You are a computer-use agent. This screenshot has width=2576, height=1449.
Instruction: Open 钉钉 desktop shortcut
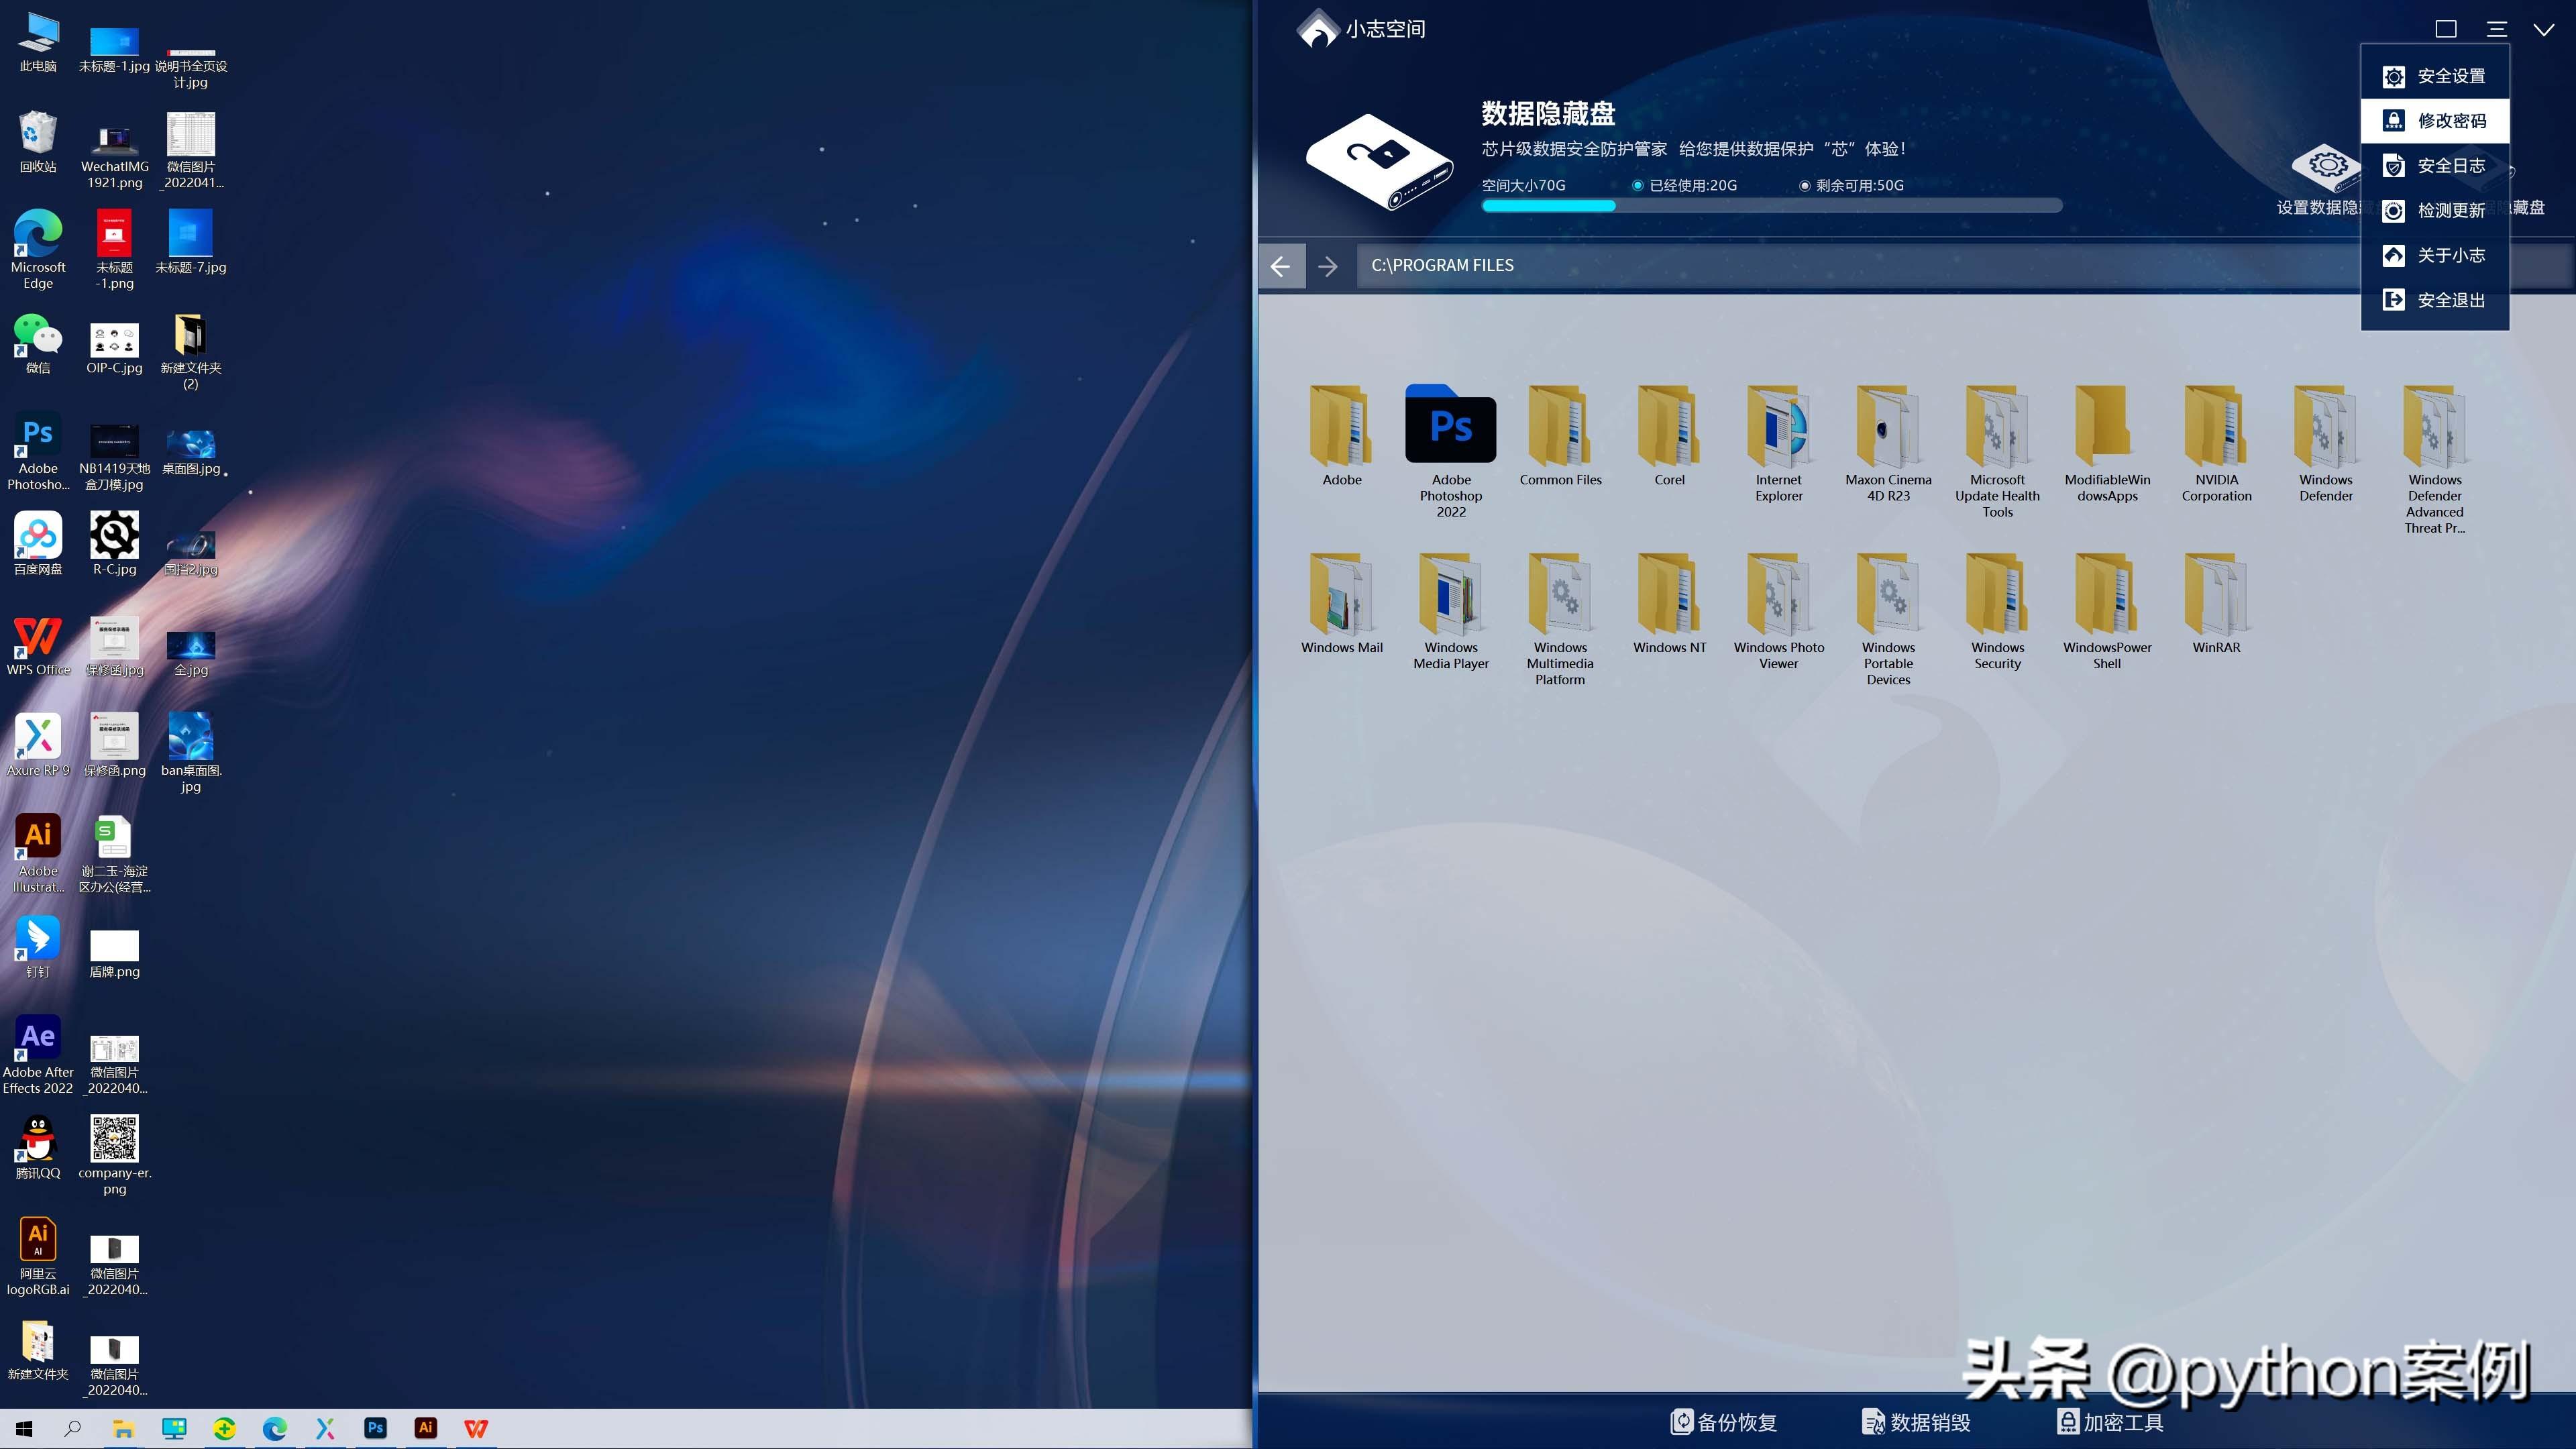[x=38, y=947]
